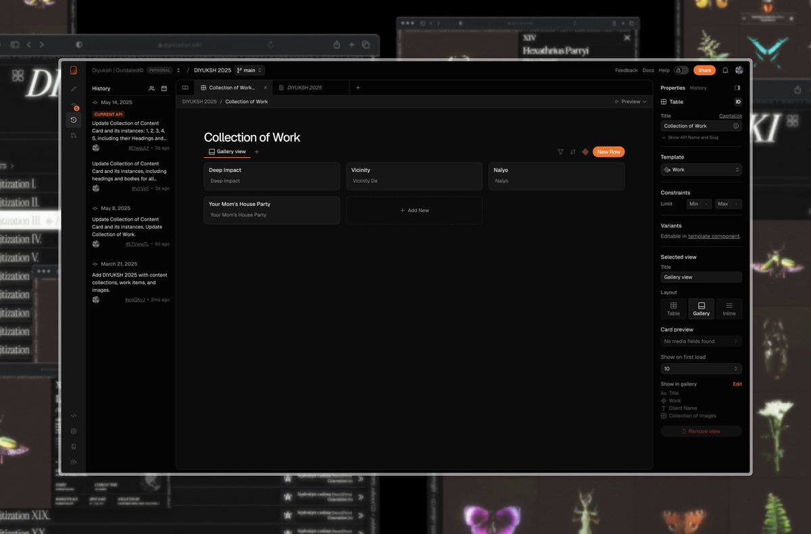
Task: Set the Min limit field
Action: (699, 204)
